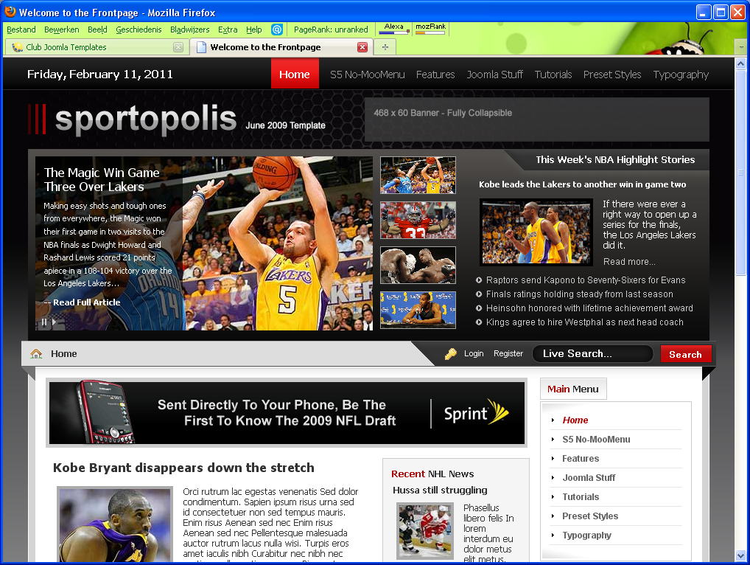Select the boxing match thumbnail
This screenshot has height=565, width=750.
[418, 266]
